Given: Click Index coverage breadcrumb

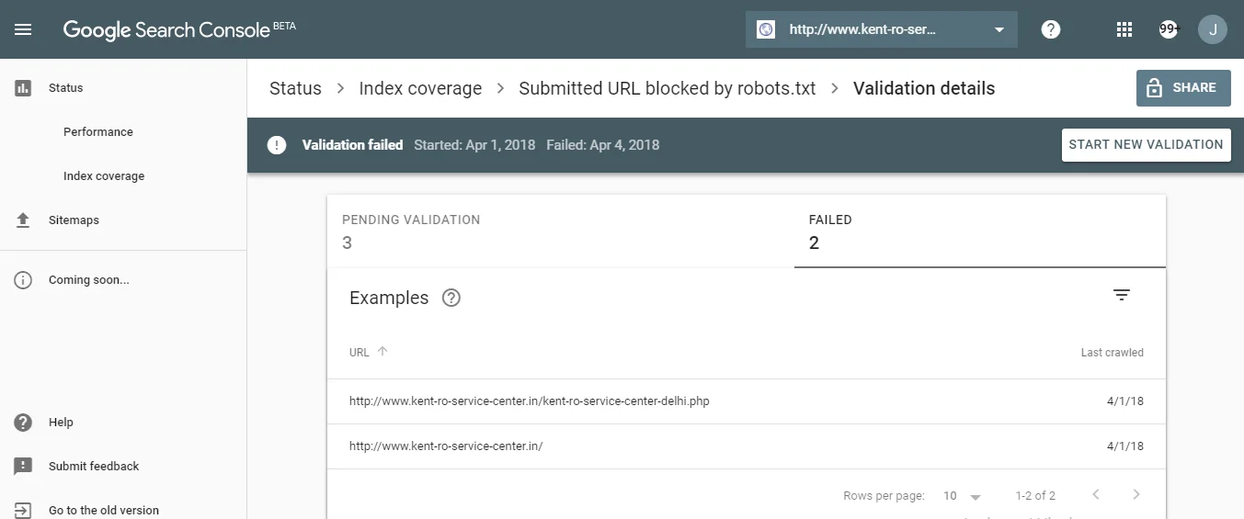Looking at the screenshot, I should tap(420, 88).
